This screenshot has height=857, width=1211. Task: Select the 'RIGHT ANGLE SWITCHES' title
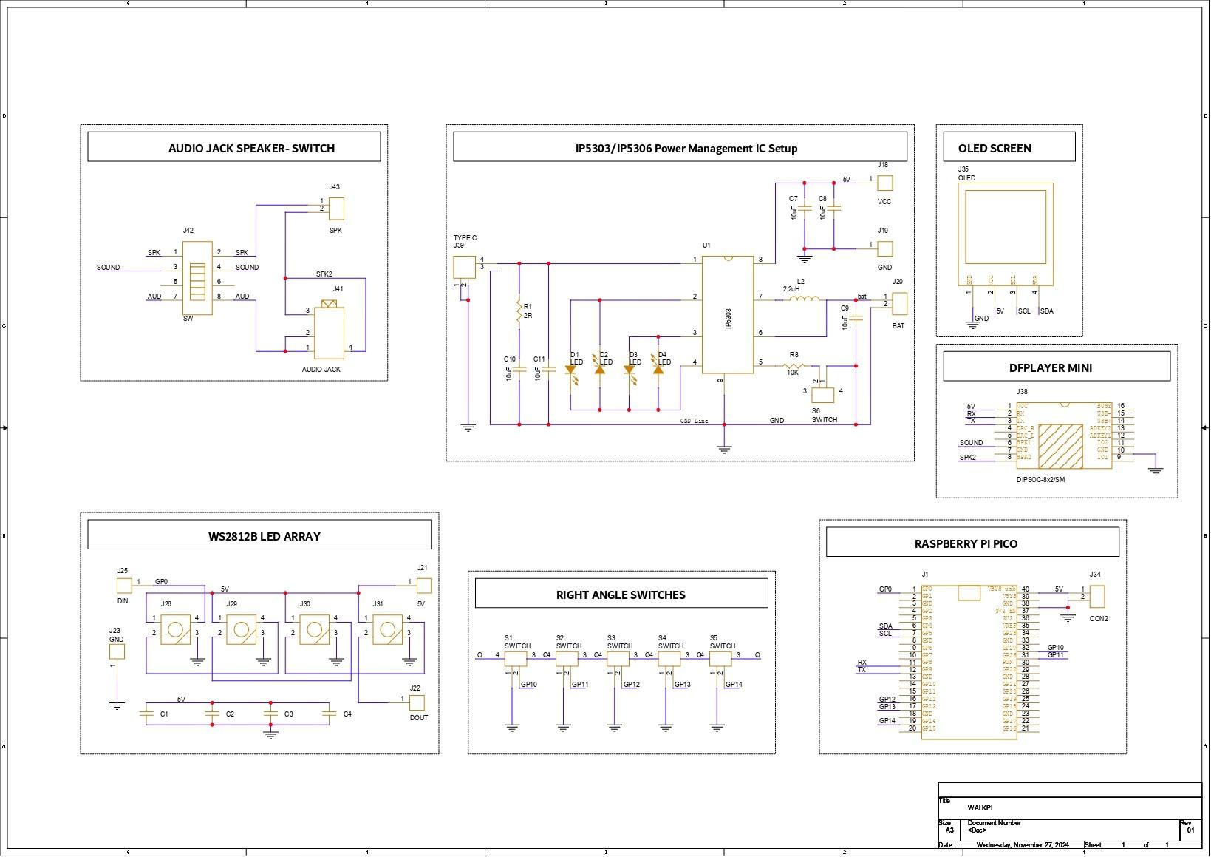pyautogui.click(x=621, y=595)
